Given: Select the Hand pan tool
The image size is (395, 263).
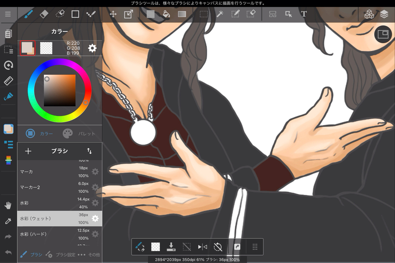Looking at the screenshot, I should tap(8, 205).
